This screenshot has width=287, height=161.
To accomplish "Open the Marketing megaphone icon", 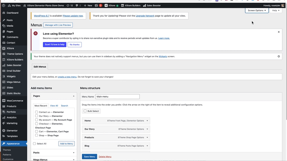I will [4, 123].
